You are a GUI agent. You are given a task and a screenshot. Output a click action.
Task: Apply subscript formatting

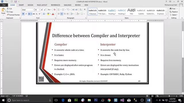click(x=37, y=14)
